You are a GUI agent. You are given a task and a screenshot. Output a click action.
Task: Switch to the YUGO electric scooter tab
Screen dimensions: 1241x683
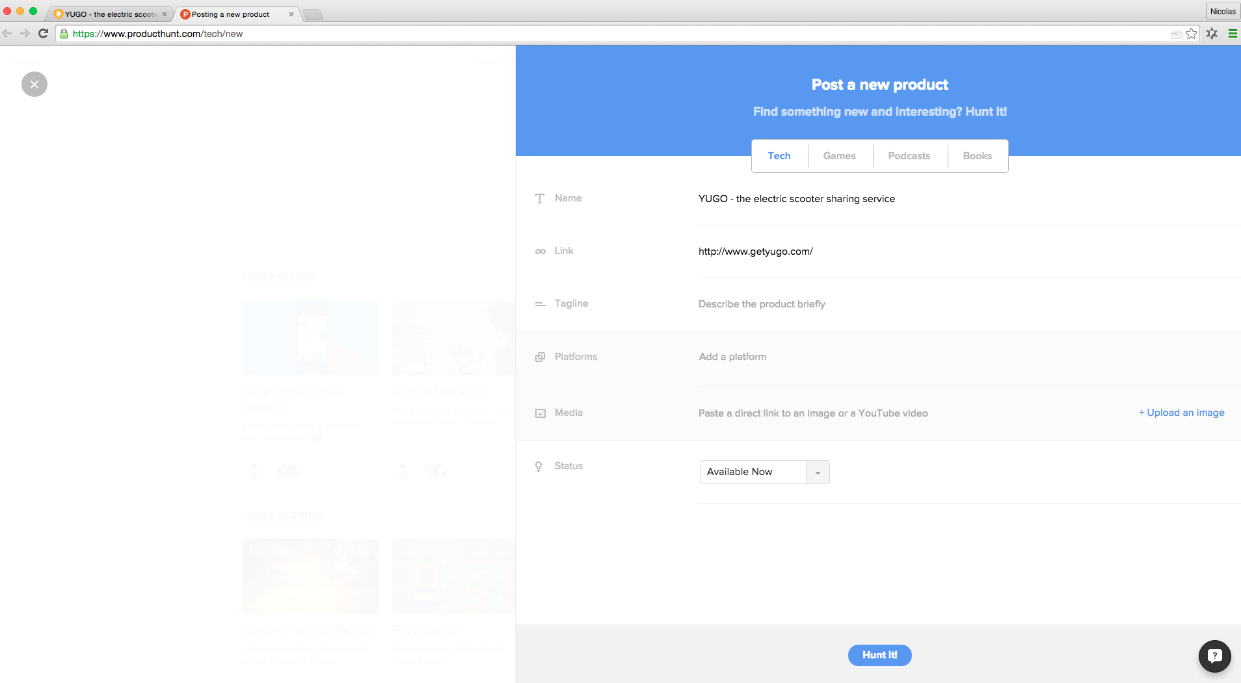click(x=111, y=14)
